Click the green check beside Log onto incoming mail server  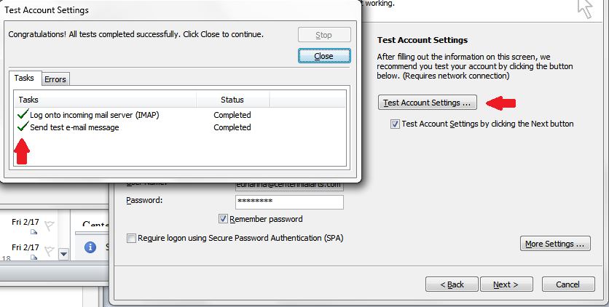pyautogui.click(x=23, y=114)
